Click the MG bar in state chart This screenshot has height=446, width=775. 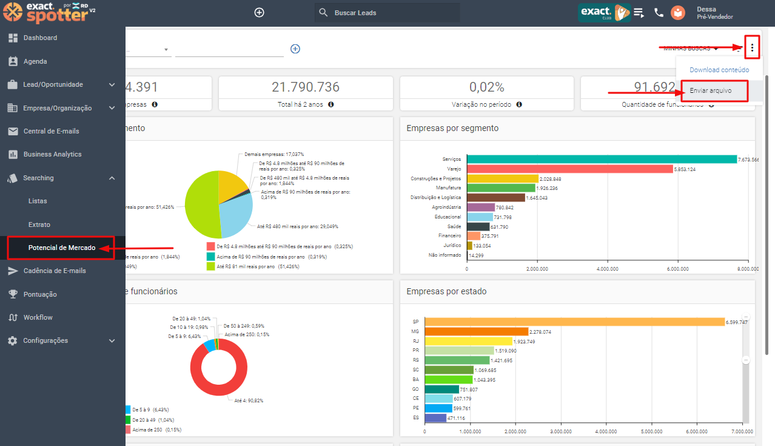[x=477, y=332]
